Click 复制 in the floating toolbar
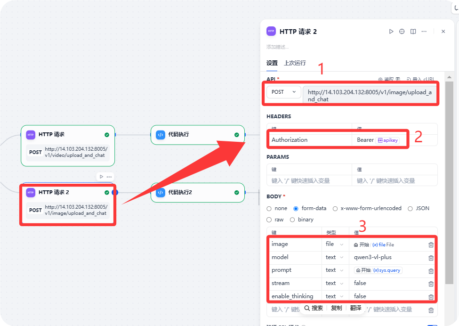Viewport: 459px width, 326px height. 336,308
